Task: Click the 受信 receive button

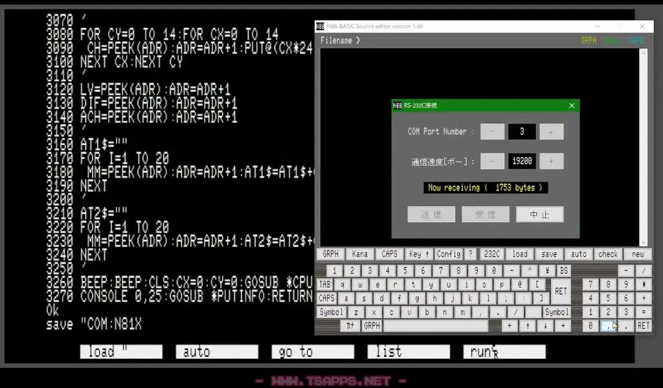Action: (x=486, y=215)
